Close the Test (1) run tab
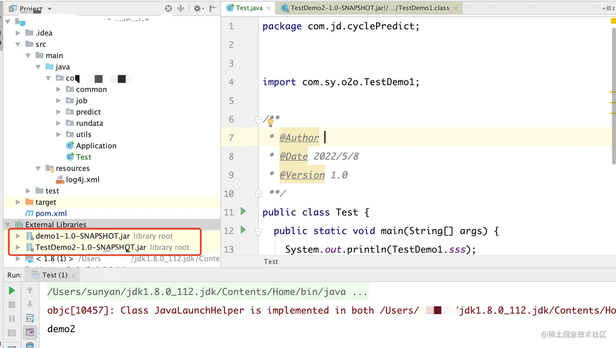The image size is (616, 348). click(x=73, y=275)
